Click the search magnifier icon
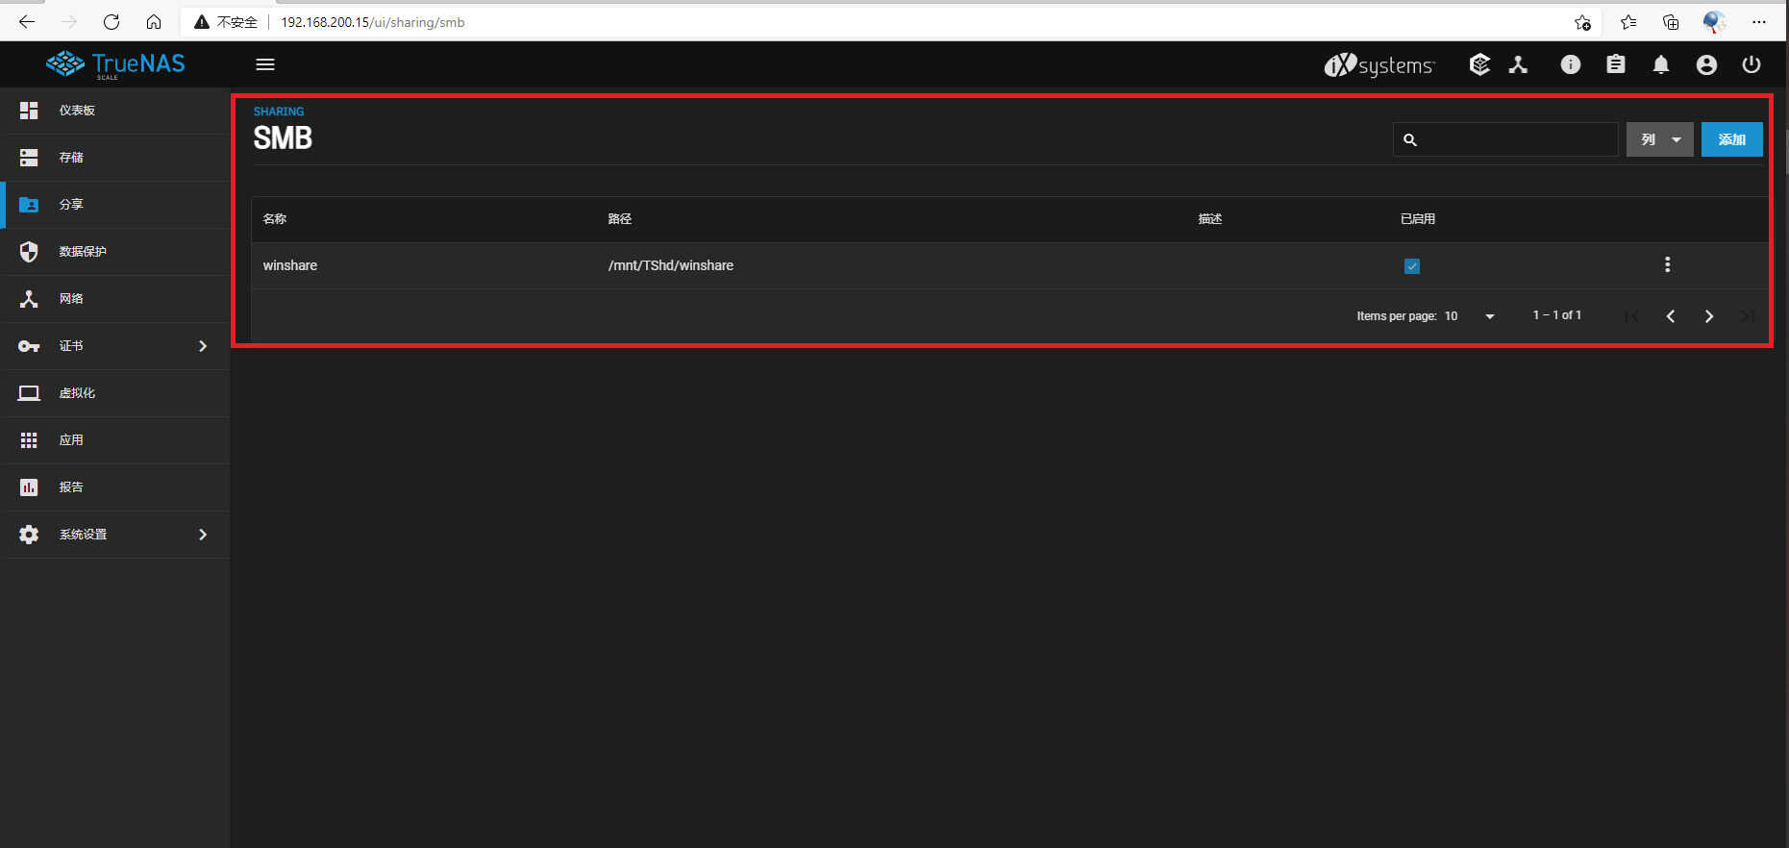Image resolution: width=1789 pixels, height=848 pixels. click(1410, 140)
